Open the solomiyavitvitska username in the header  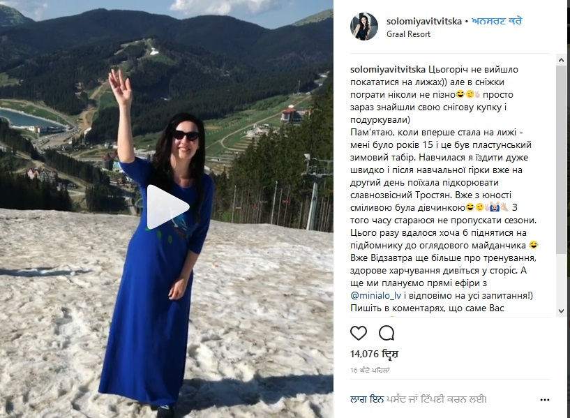pos(424,21)
